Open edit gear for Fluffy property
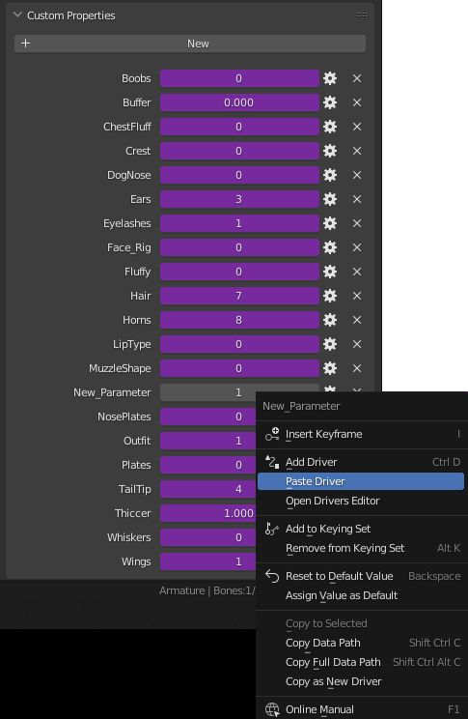The image size is (468, 719). tap(330, 272)
